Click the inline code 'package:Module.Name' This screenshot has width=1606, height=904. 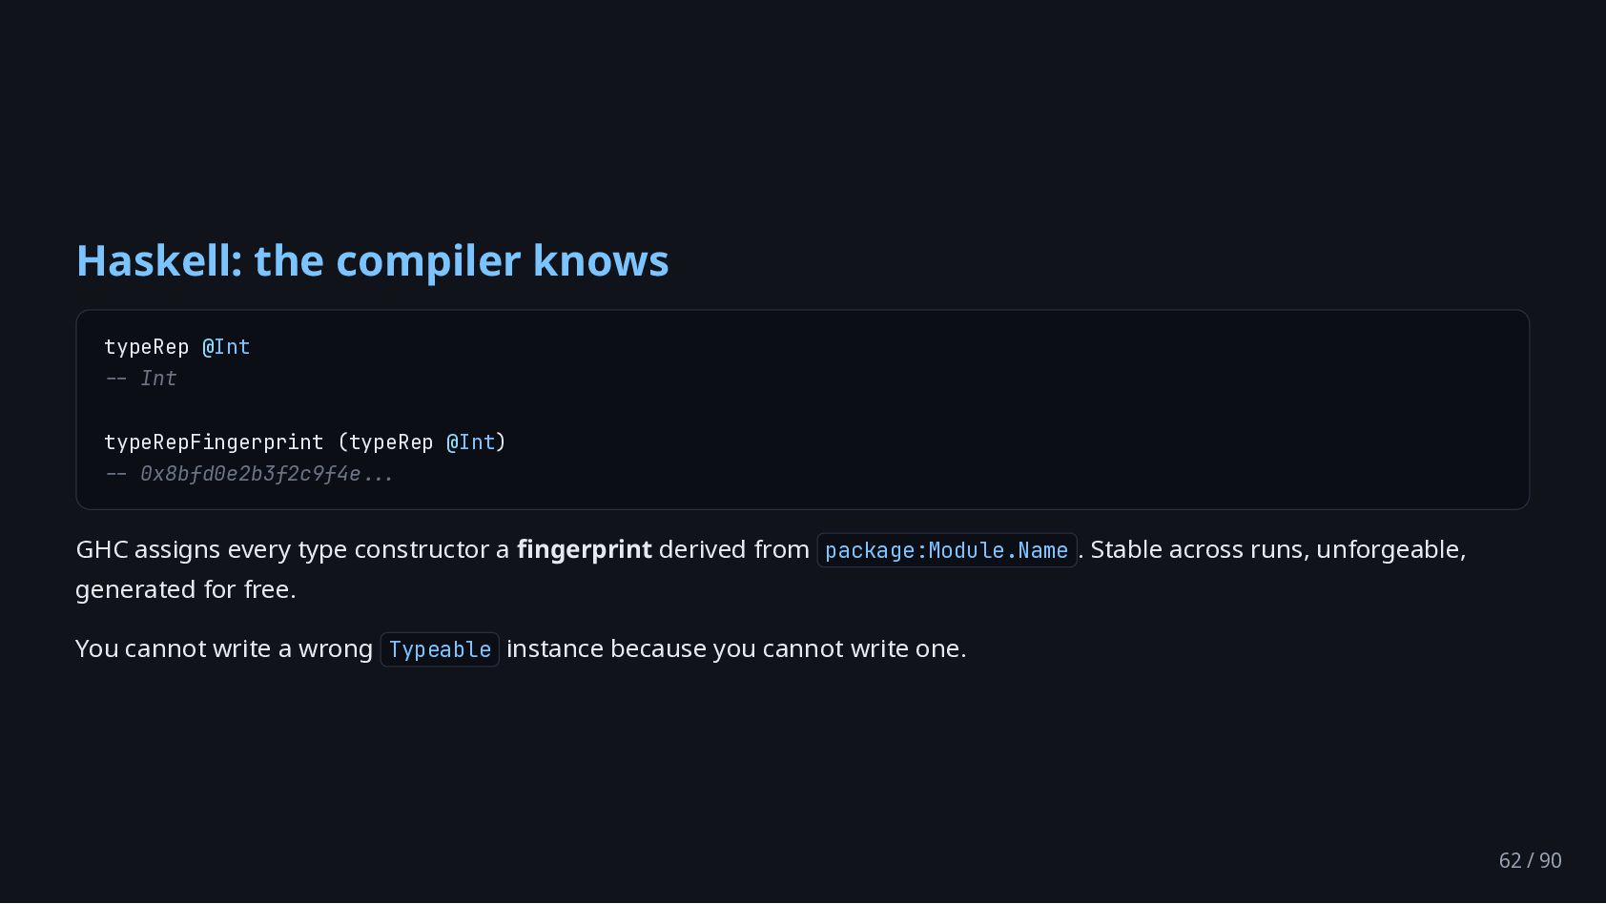(x=946, y=550)
